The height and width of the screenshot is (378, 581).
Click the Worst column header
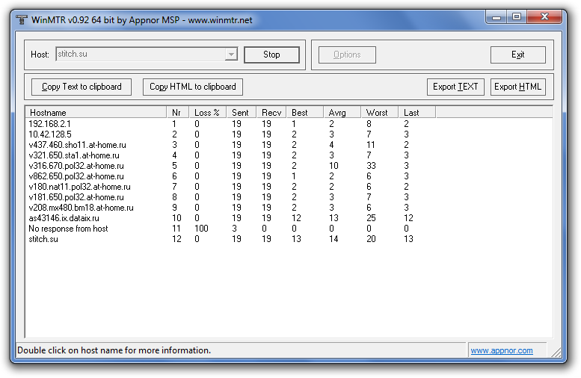pos(377,112)
